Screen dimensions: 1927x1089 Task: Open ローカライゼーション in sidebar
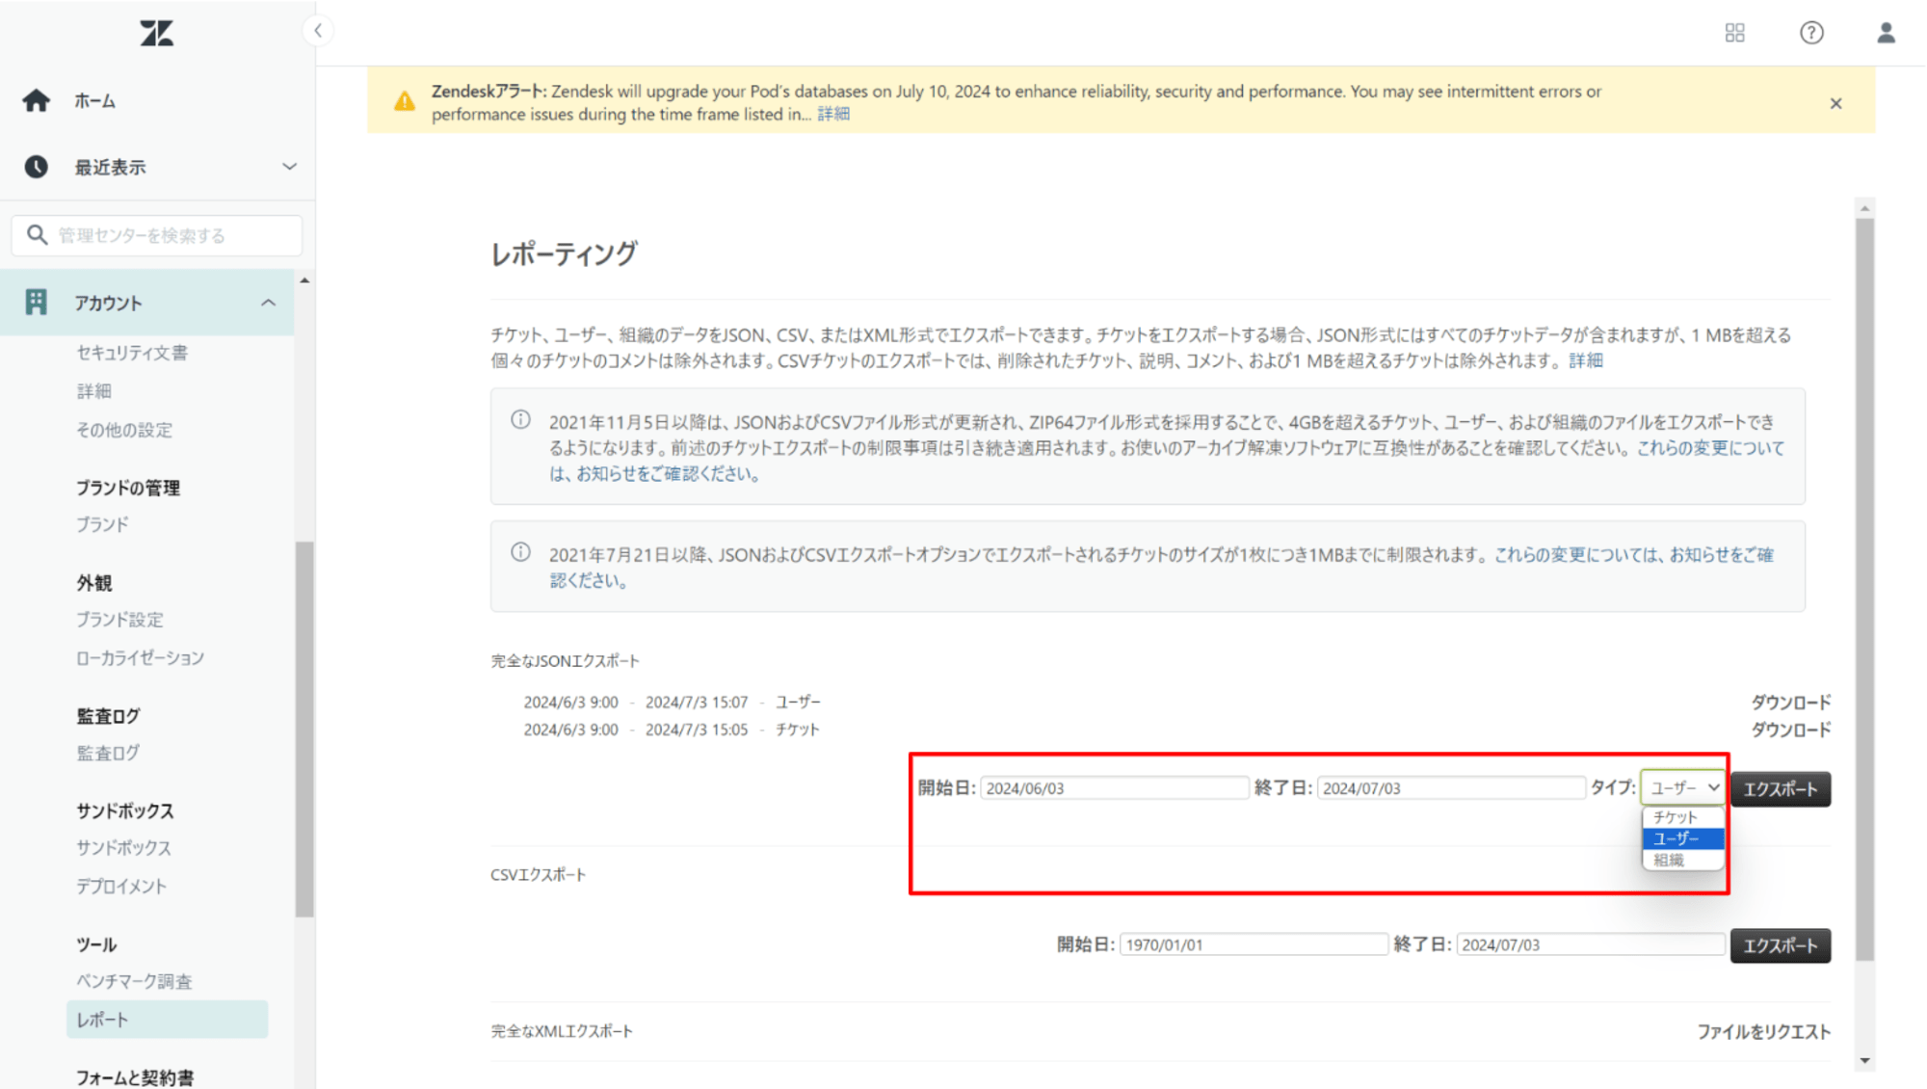coord(141,658)
